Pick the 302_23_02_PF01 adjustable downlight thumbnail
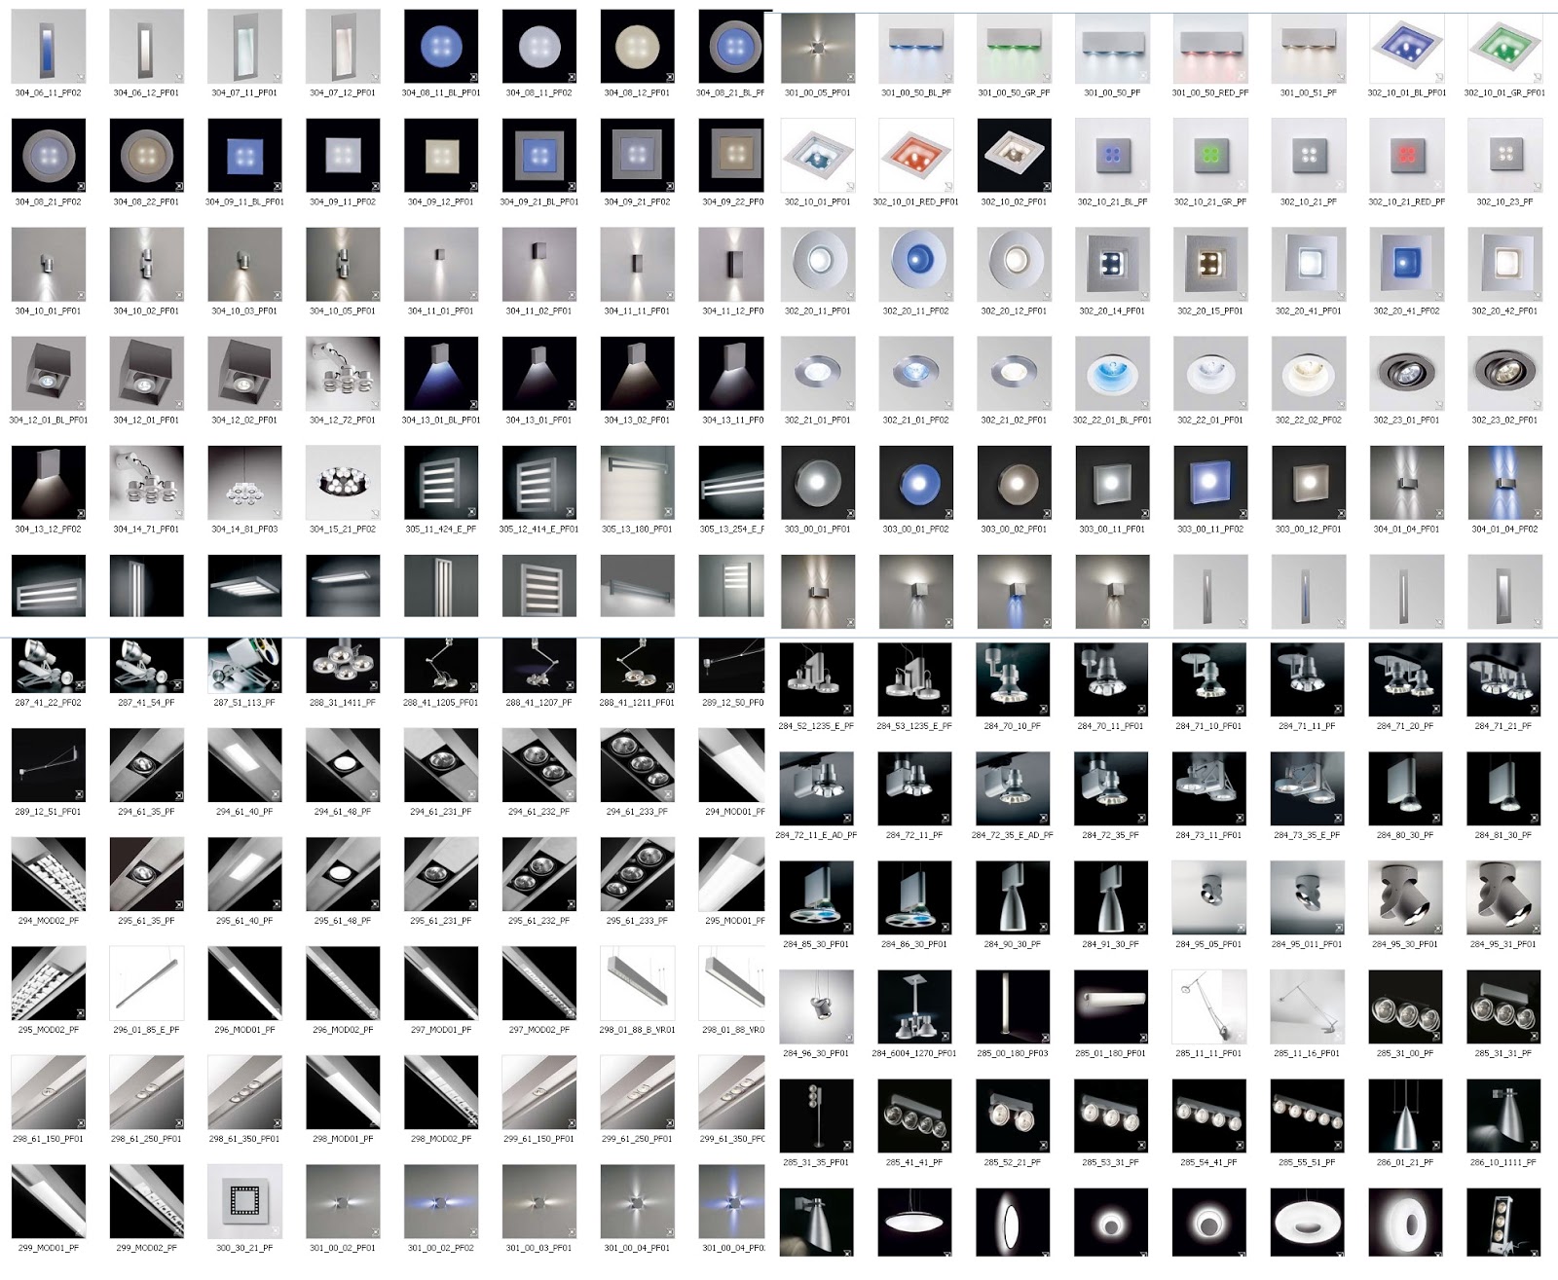This screenshot has width=1558, height=1280. (1504, 373)
